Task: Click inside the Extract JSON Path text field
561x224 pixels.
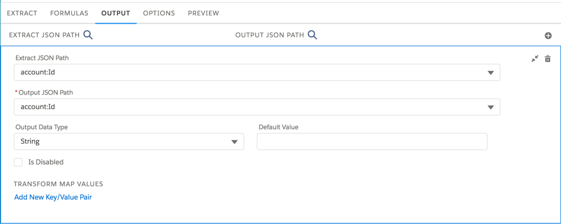Action: click(247, 72)
